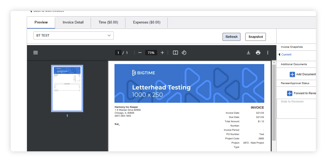Screen dimensions: 329x166
Task: Click the Review/Approval Status heading
Action: click(295, 83)
